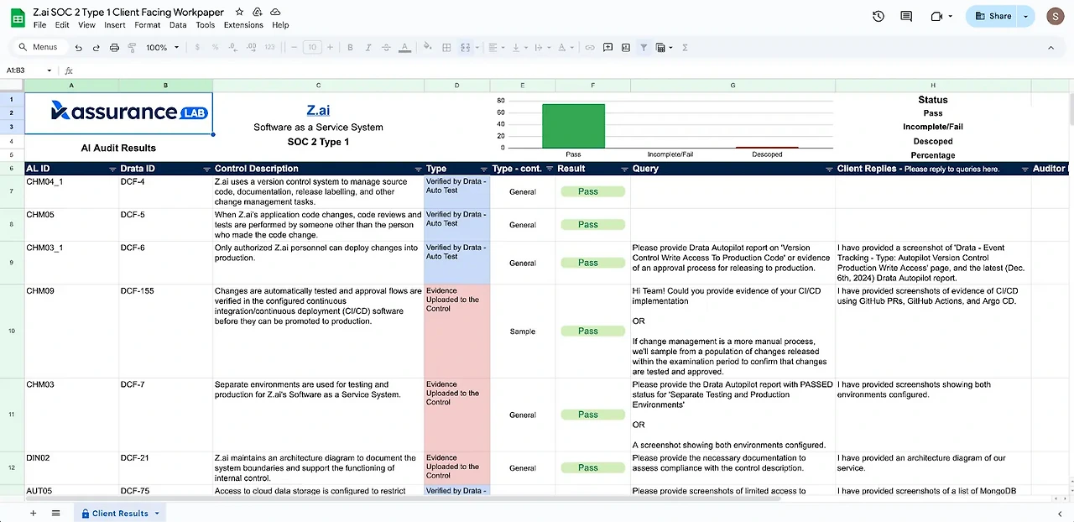1074x522 pixels.
Task: Open the Result column filter
Action: pyautogui.click(x=623, y=169)
